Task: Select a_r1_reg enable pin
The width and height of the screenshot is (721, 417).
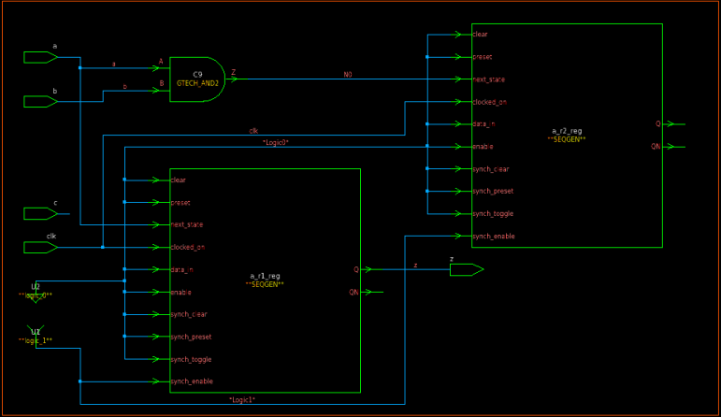Action: [180, 293]
